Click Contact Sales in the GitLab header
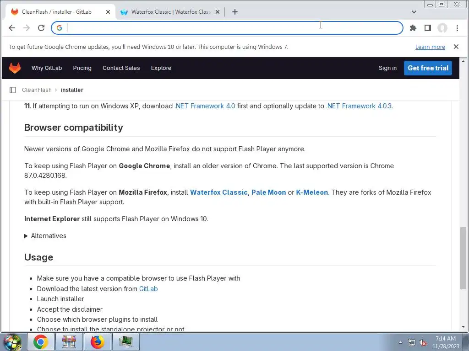Image resolution: width=469 pixels, height=351 pixels. coord(121,68)
